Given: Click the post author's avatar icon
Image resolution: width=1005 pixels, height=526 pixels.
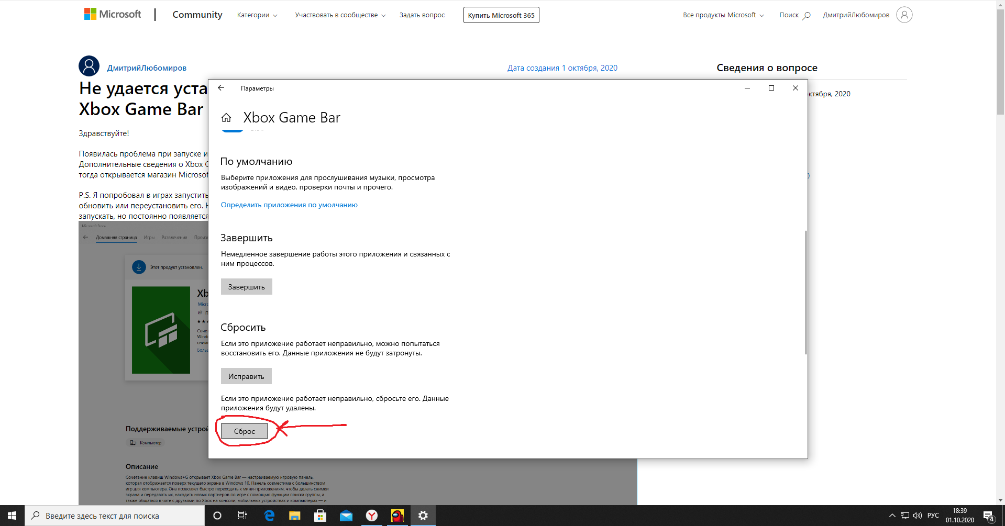Looking at the screenshot, I should (89, 66).
